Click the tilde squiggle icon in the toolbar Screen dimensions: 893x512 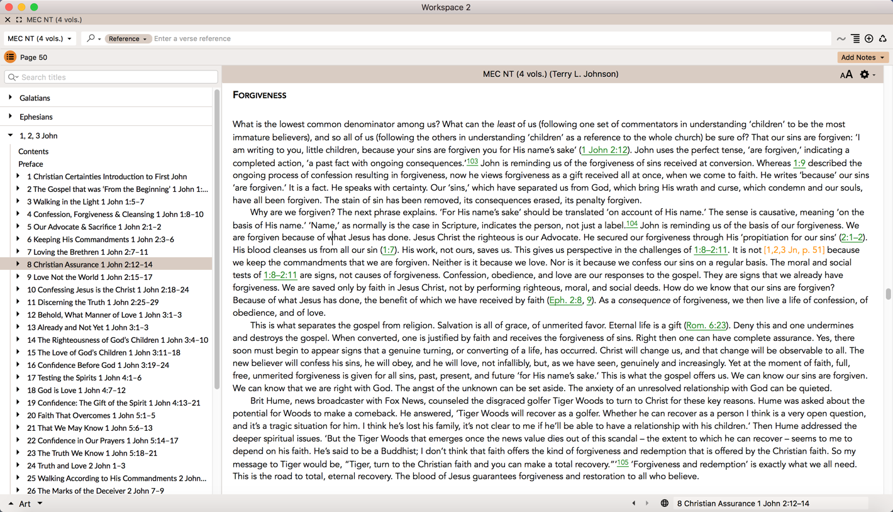pos(841,39)
